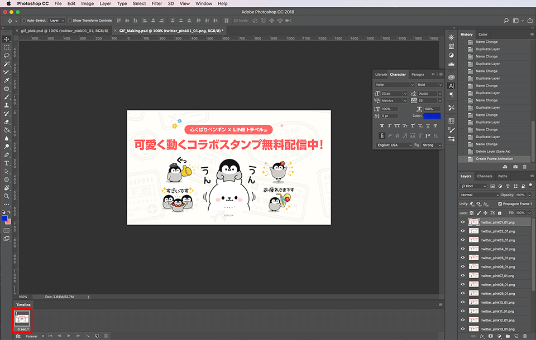Select the Pen tool

pos(7,155)
